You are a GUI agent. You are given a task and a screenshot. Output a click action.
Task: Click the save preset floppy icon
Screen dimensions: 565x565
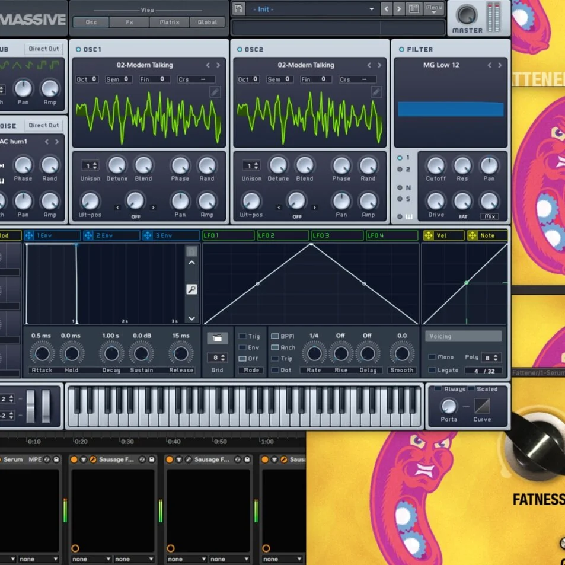(x=238, y=9)
